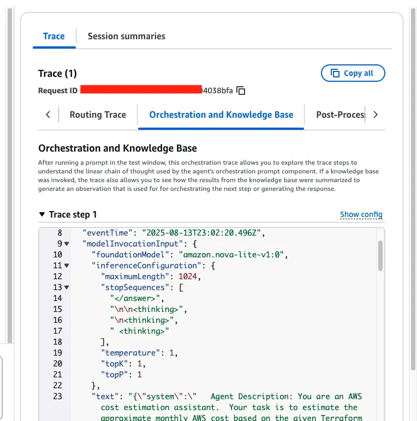Click the "text" key on line 23
Screen dimensions: 417x421
click(x=105, y=396)
